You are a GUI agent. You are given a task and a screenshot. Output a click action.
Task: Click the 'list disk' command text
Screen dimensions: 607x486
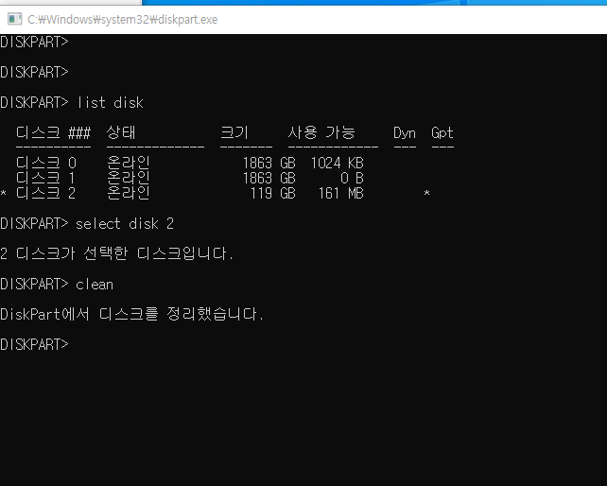111,103
